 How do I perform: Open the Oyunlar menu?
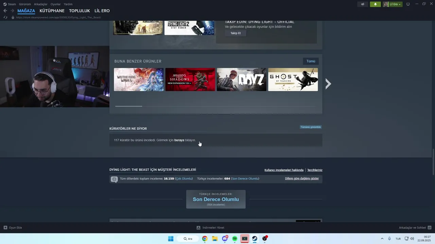coord(56,4)
